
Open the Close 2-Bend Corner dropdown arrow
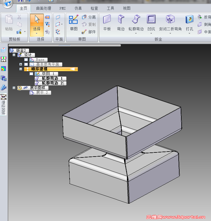[170, 34]
